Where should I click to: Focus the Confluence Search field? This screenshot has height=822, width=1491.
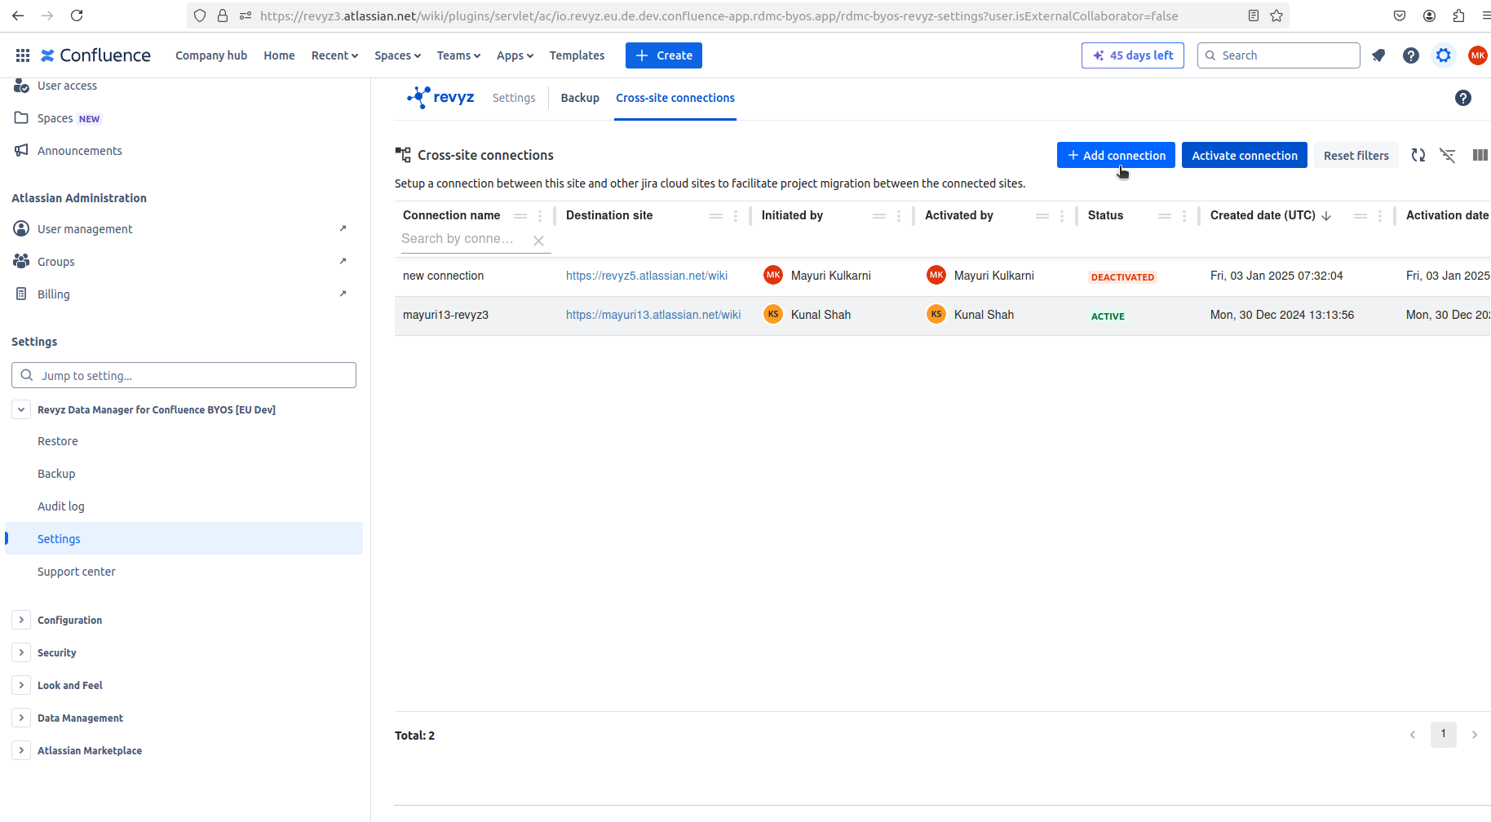(x=1279, y=55)
